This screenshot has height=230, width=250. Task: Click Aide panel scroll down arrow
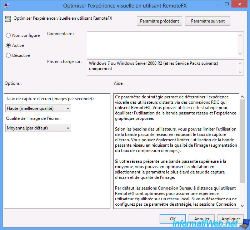click(242, 206)
